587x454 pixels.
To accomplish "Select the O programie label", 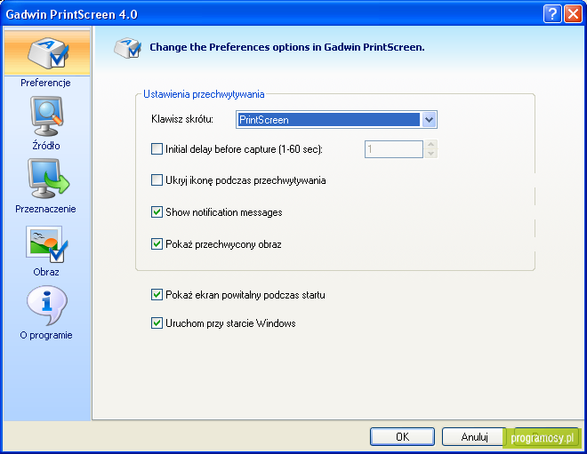I will [x=46, y=335].
